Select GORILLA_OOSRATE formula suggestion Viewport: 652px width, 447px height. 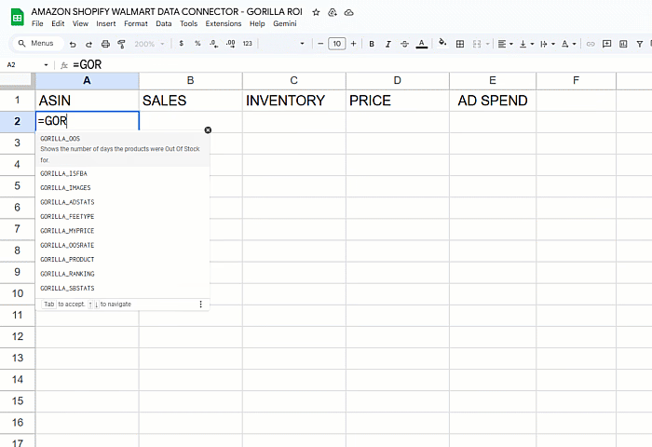click(123, 245)
